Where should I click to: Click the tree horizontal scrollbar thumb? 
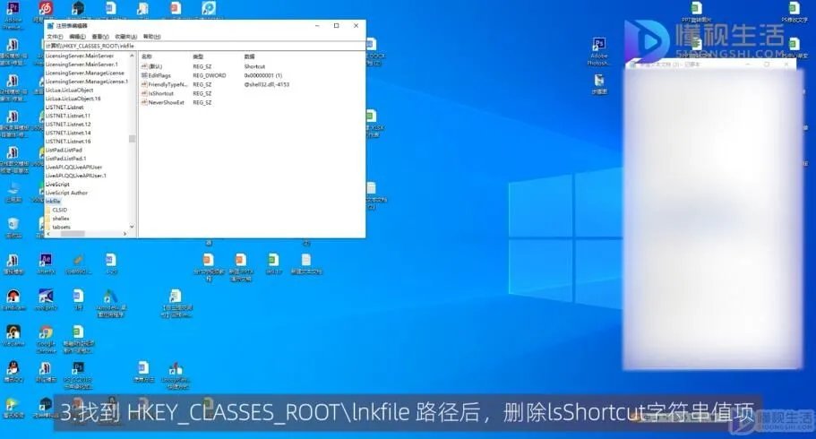[x=73, y=235]
